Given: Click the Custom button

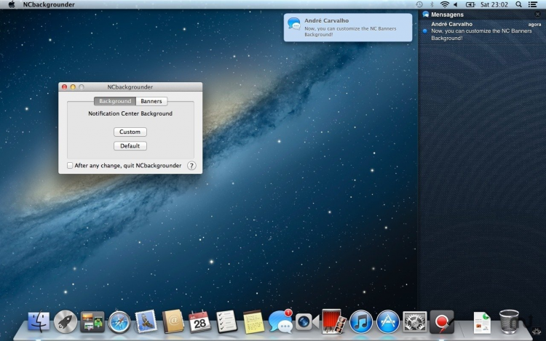Looking at the screenshot, I should (x=130, y=132).
